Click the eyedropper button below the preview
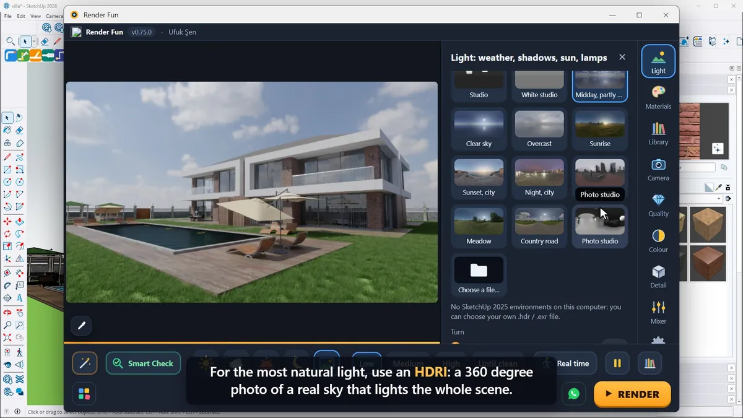The image size is (743, 418). pos(82,325)
